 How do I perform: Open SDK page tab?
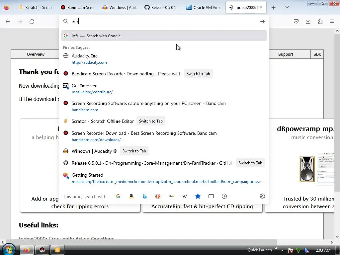317,54
